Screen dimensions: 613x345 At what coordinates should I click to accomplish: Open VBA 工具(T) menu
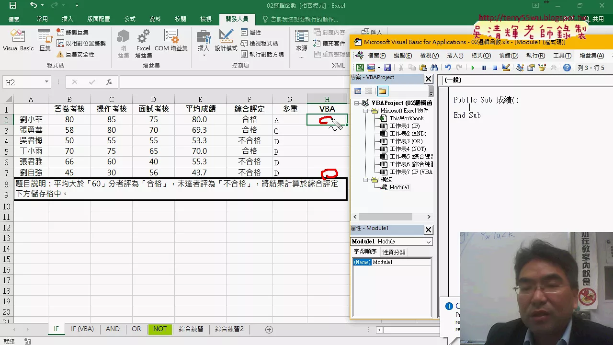click(x=562, y=56)
